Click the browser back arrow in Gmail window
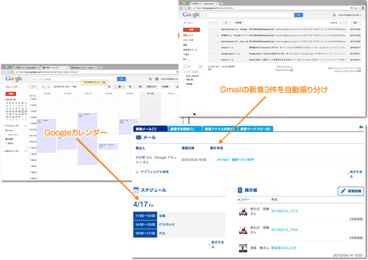The width and height of the screenshot is (368, 260). coord(181,8)
